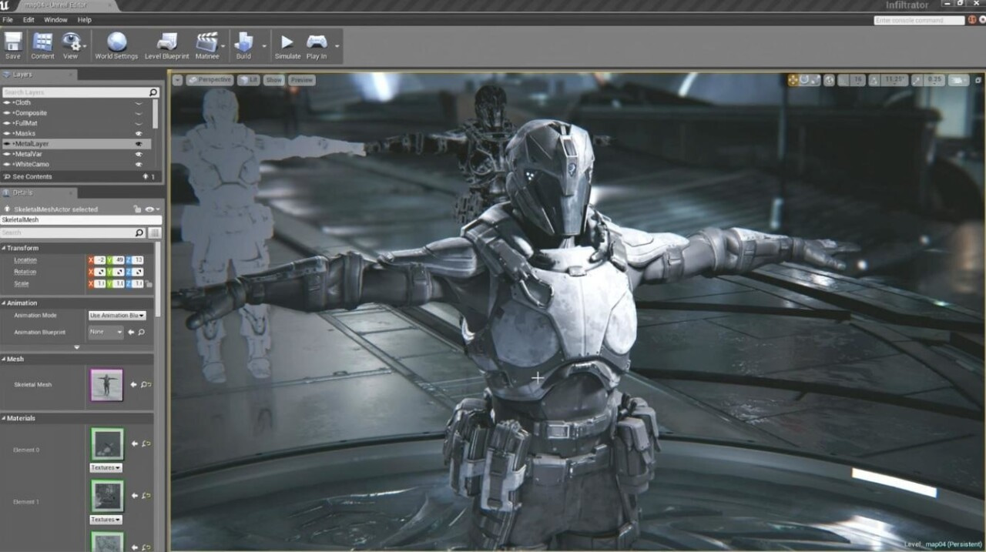Open the Animation Mode dropdown
The image size is (986, 552).
pyautogui.click(x=118, y=315)
